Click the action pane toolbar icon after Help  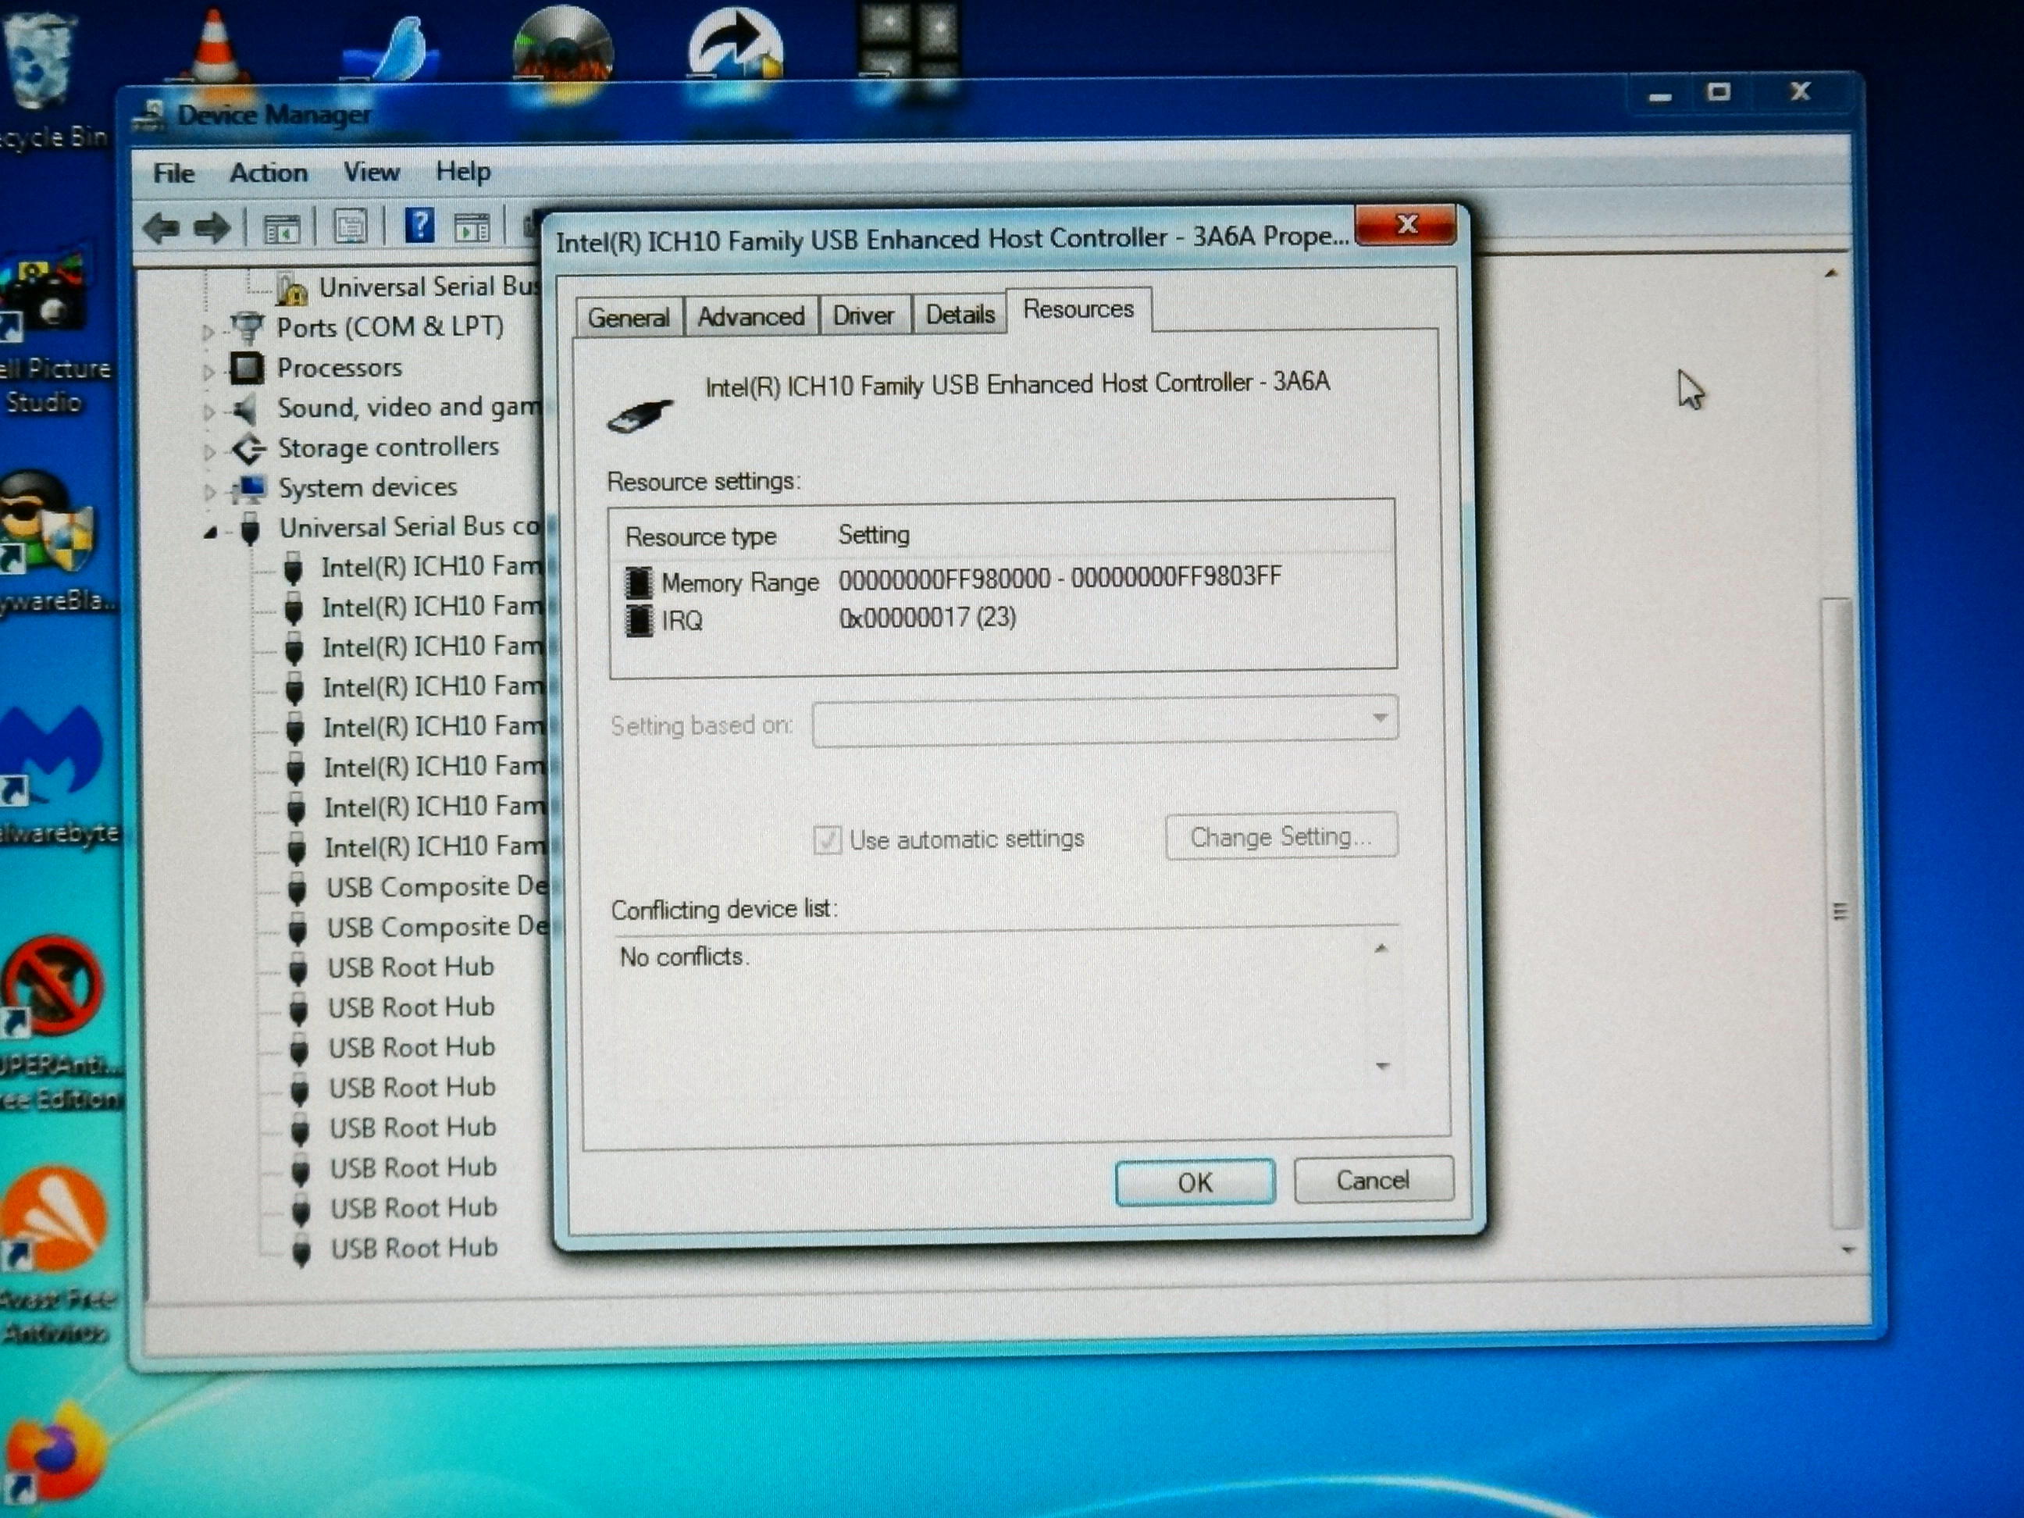click(x=473, y=227)
